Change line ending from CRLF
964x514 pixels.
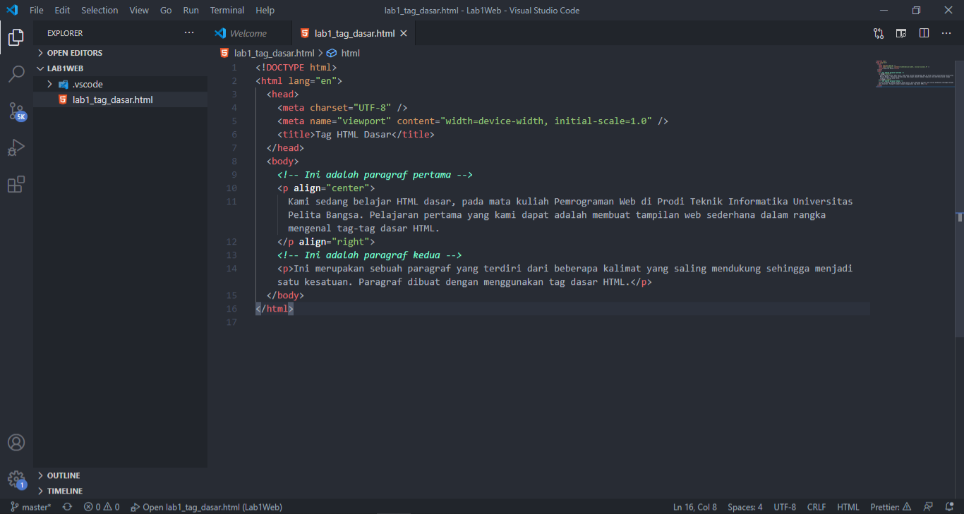(816, 506)
